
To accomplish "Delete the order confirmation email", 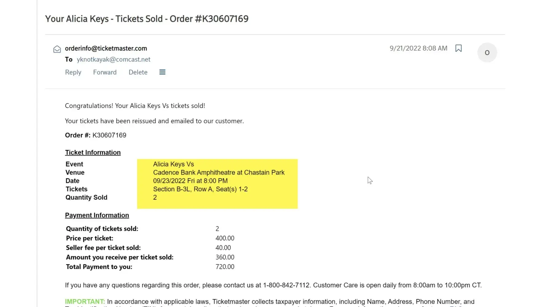I will [138, 72].
